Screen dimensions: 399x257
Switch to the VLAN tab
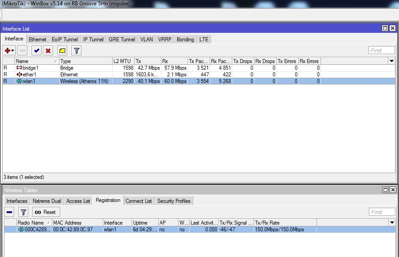tap(147, 40)
